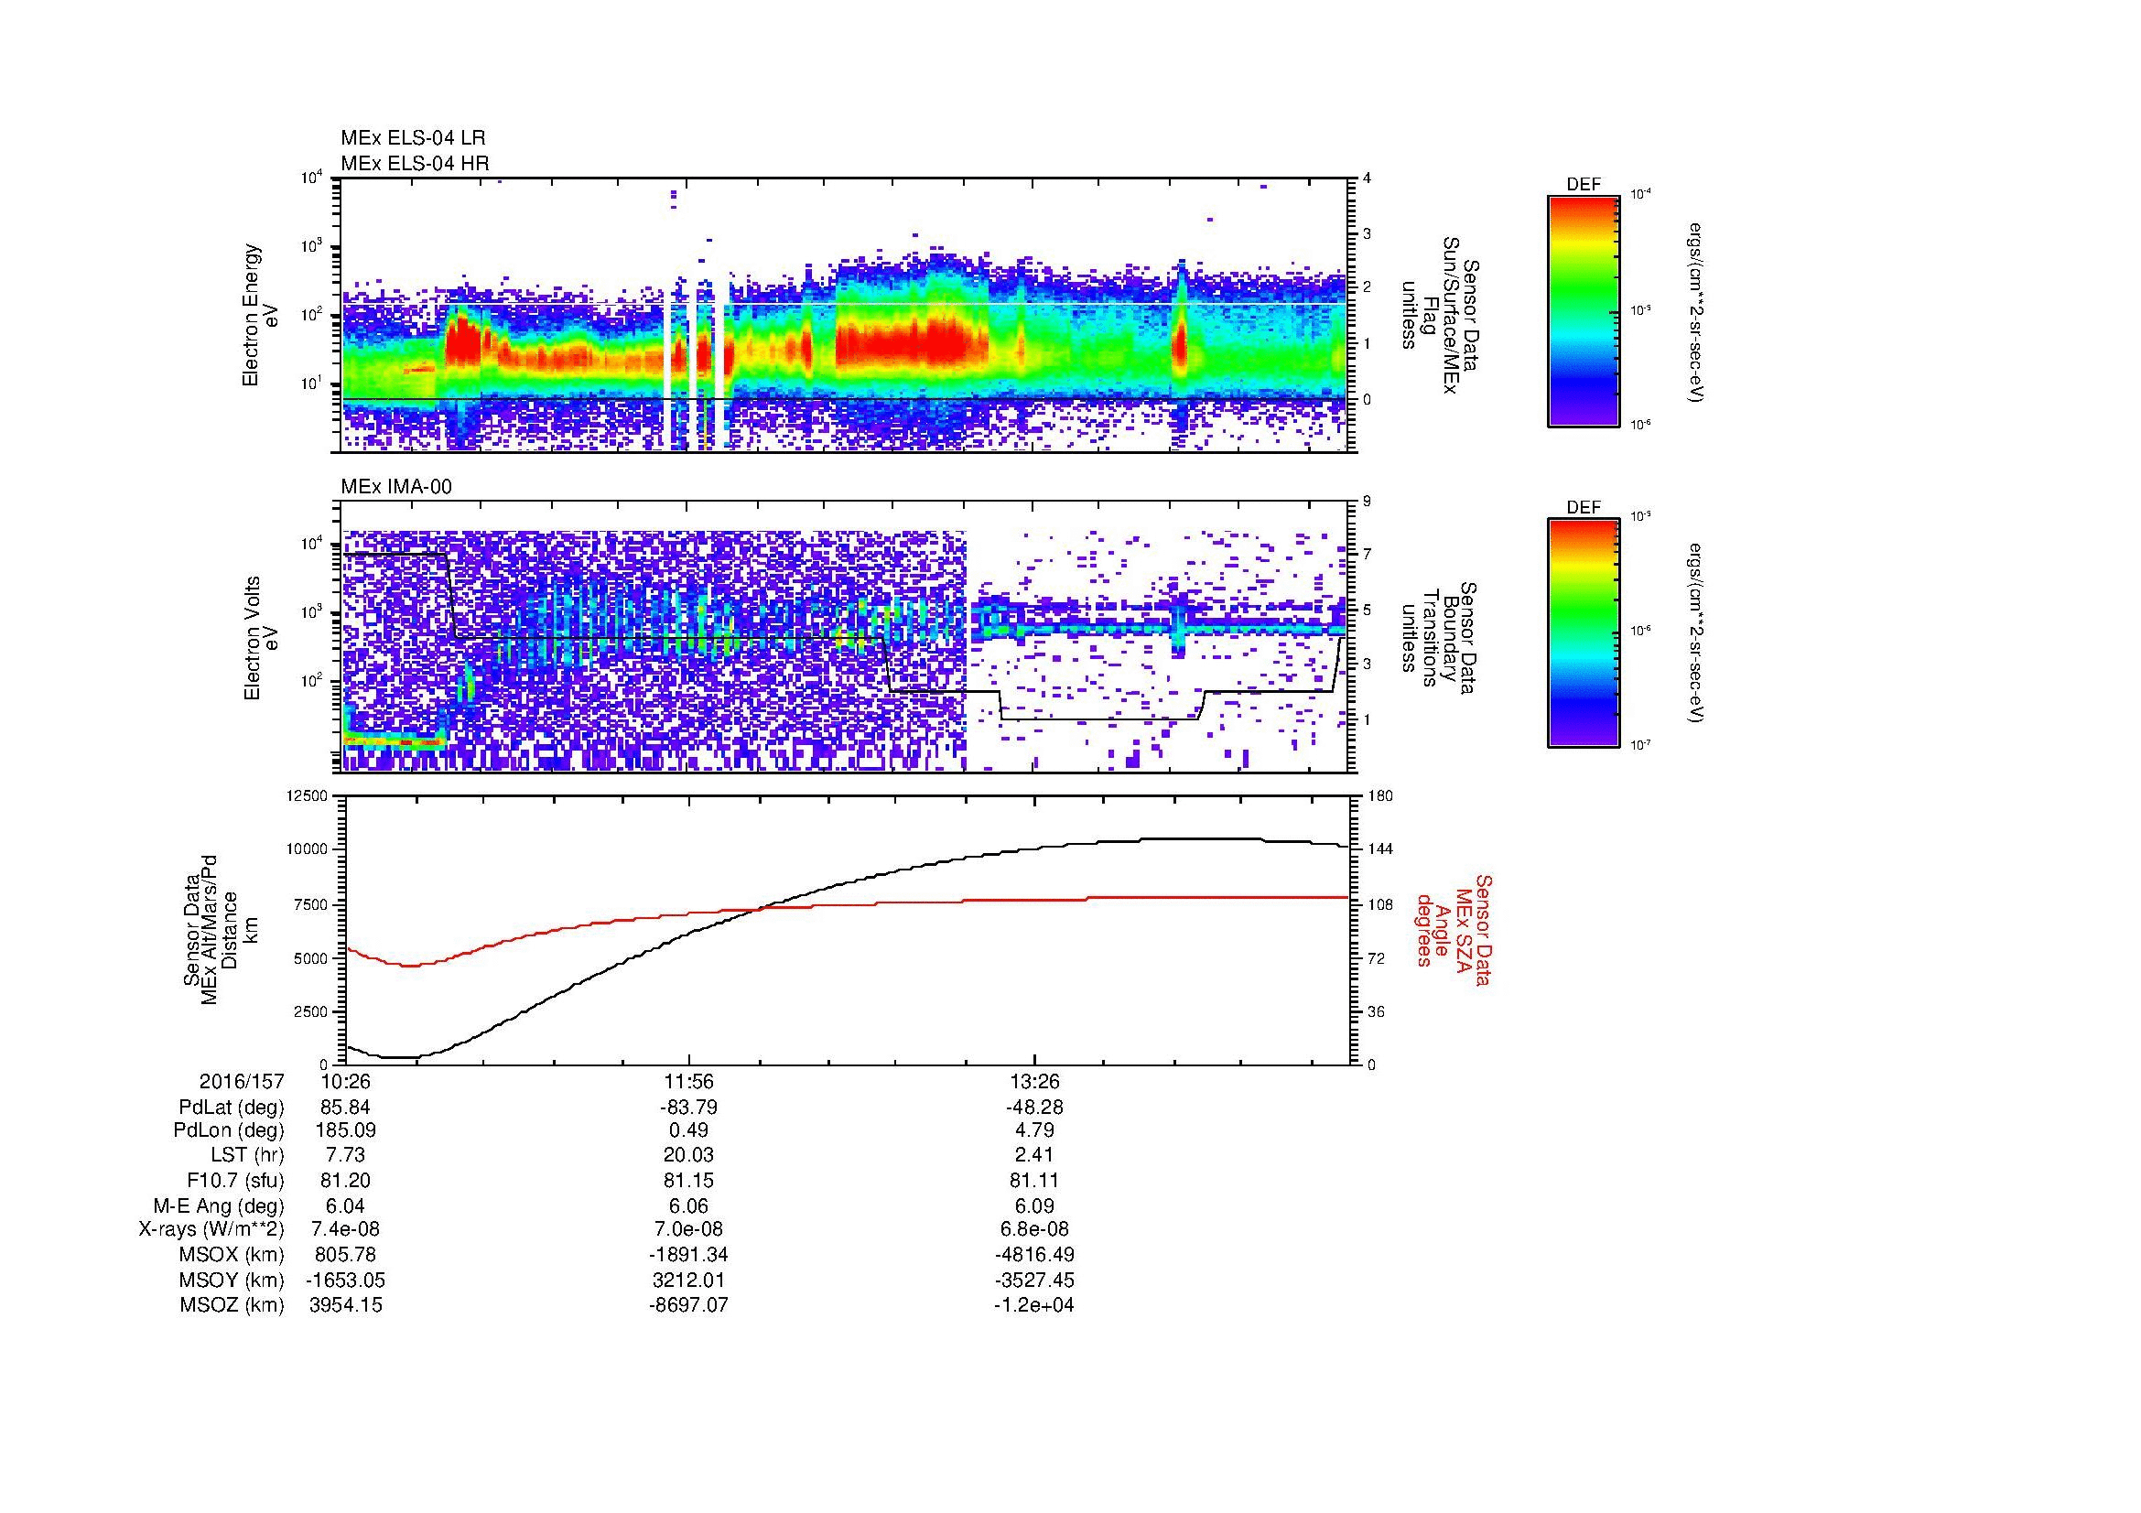The image size is (2141, 1513).
Task: Click the 'MSOZ (km)' row label
Action: pos(232,1305)
